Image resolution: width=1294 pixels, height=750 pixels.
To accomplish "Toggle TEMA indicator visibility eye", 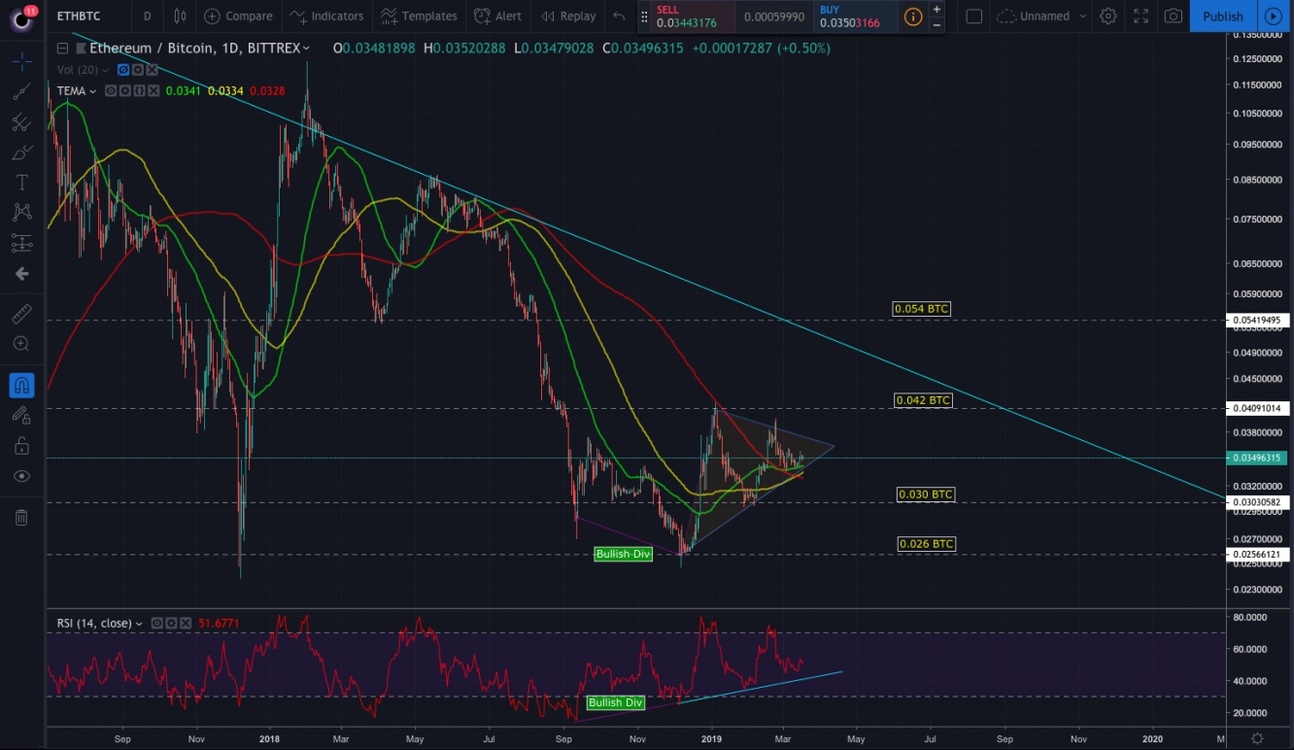I will 111,91.
